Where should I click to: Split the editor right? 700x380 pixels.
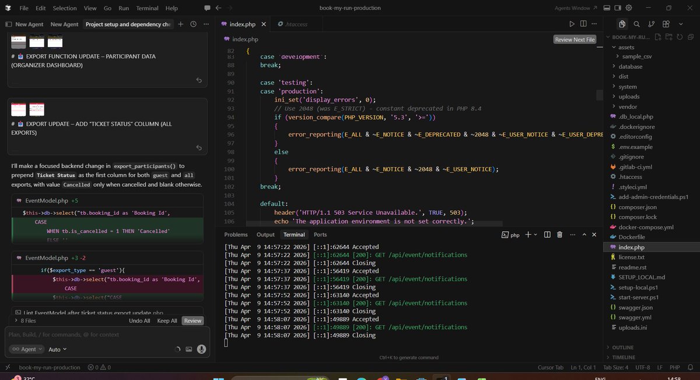583,24
